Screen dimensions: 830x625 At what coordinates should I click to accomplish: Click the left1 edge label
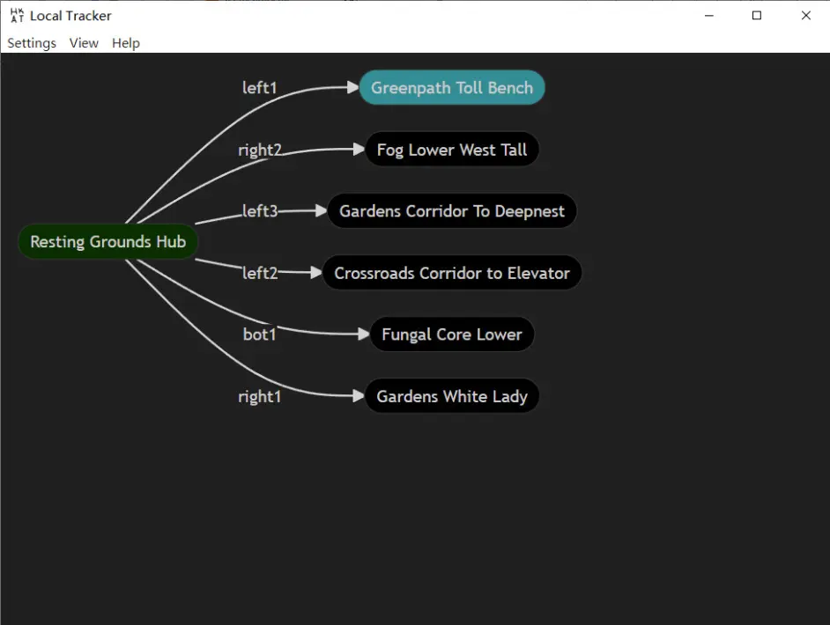click(259, 88)
